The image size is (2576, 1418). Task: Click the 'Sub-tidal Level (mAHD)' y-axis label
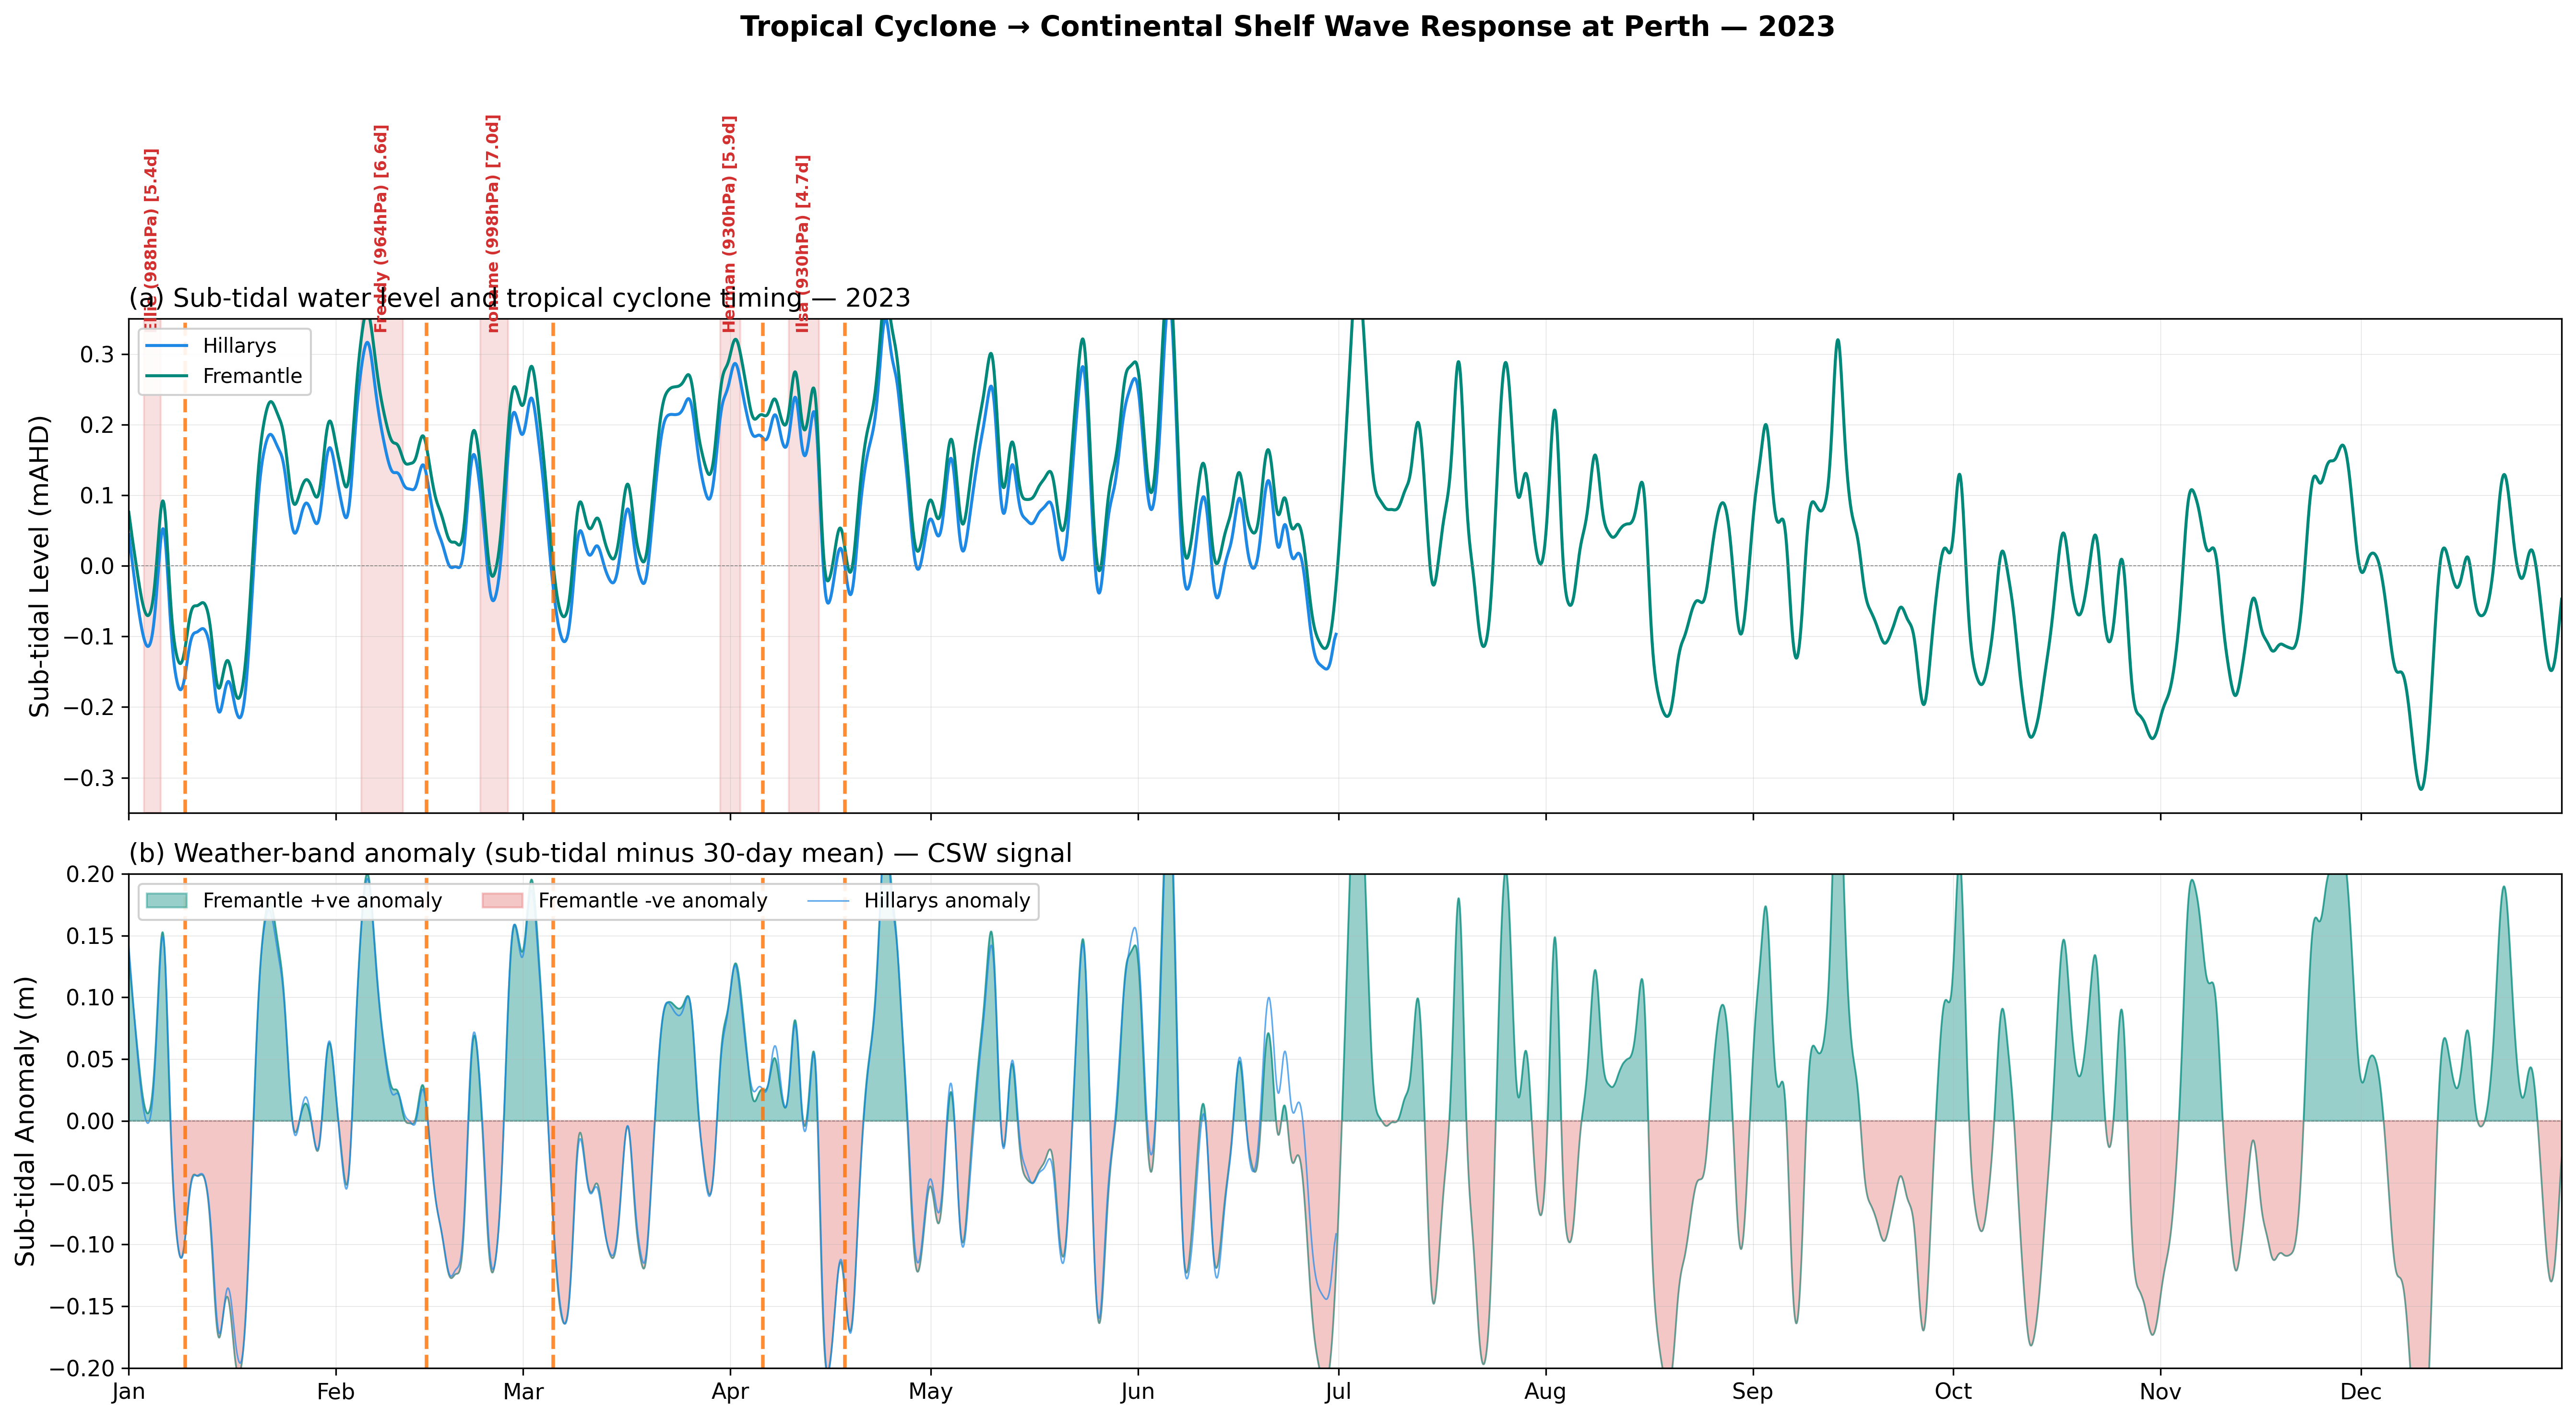tap(39, 566)
